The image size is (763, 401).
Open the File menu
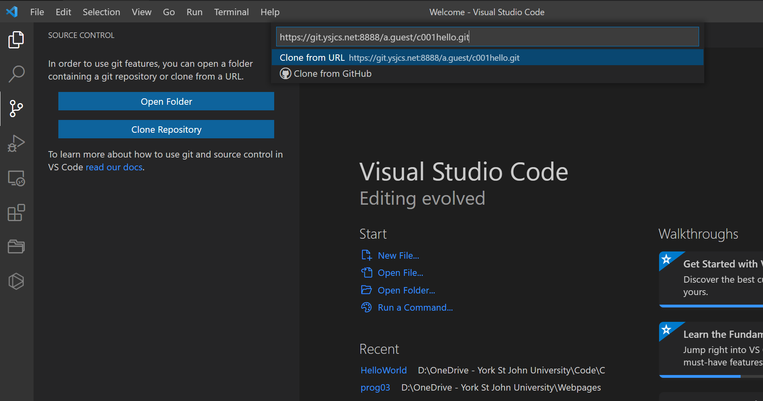[37, 12]
